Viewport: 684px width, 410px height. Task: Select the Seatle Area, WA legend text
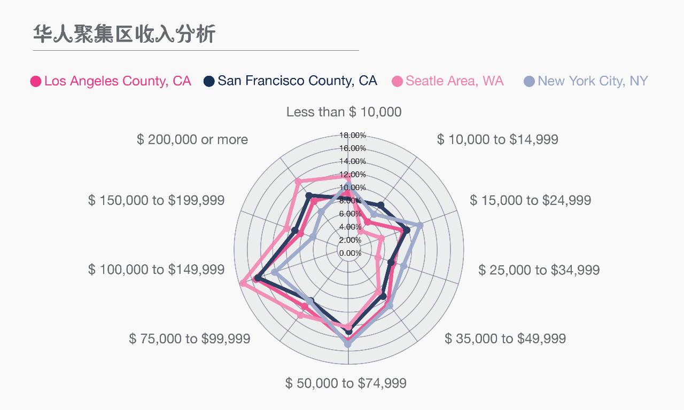point(454,81)
